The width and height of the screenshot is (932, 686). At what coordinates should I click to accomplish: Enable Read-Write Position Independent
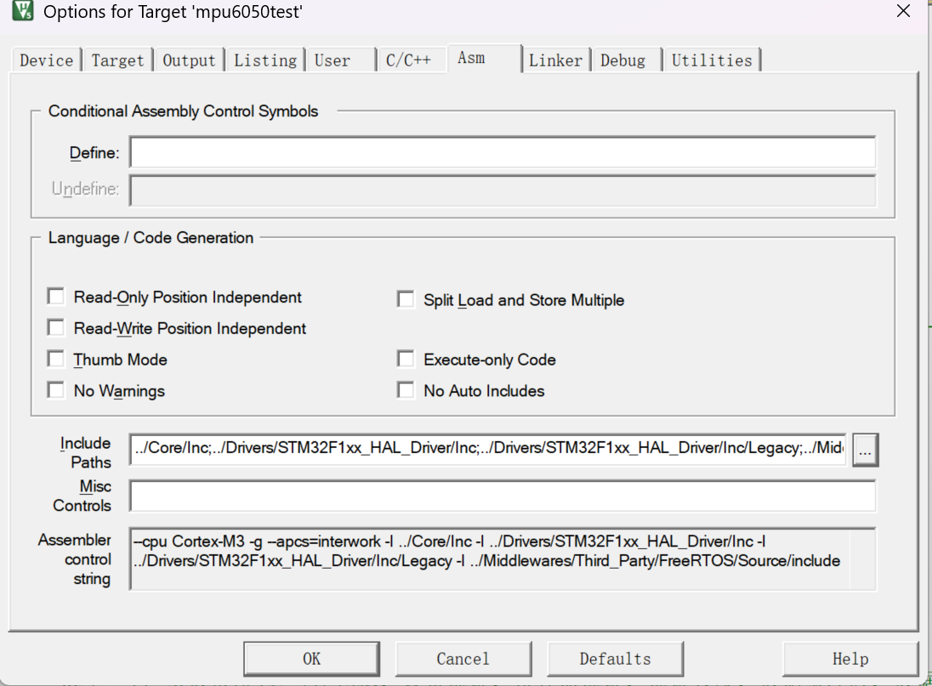click(56, 328)
